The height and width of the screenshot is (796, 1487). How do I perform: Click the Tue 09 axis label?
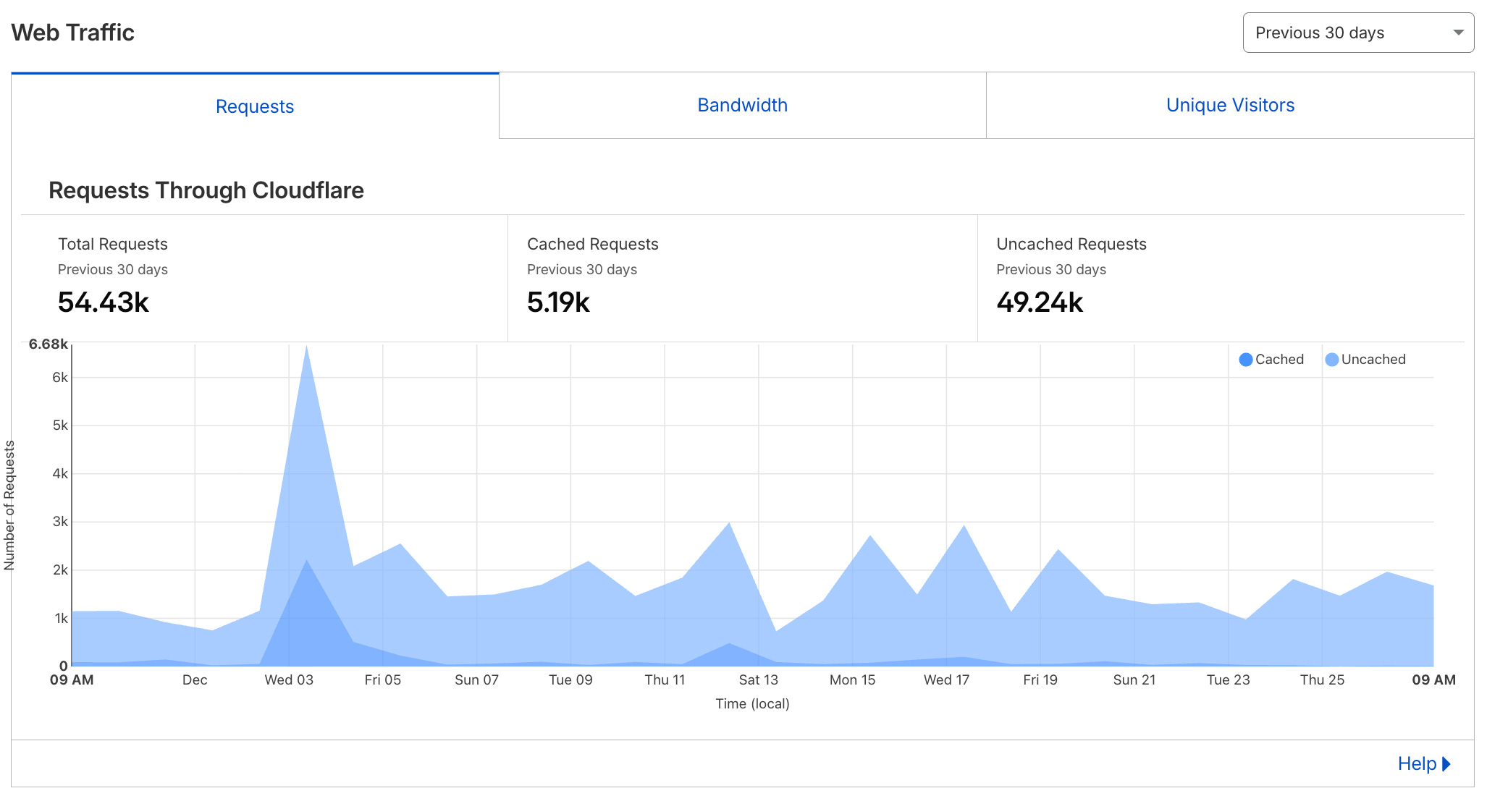[x=570, y=679]
